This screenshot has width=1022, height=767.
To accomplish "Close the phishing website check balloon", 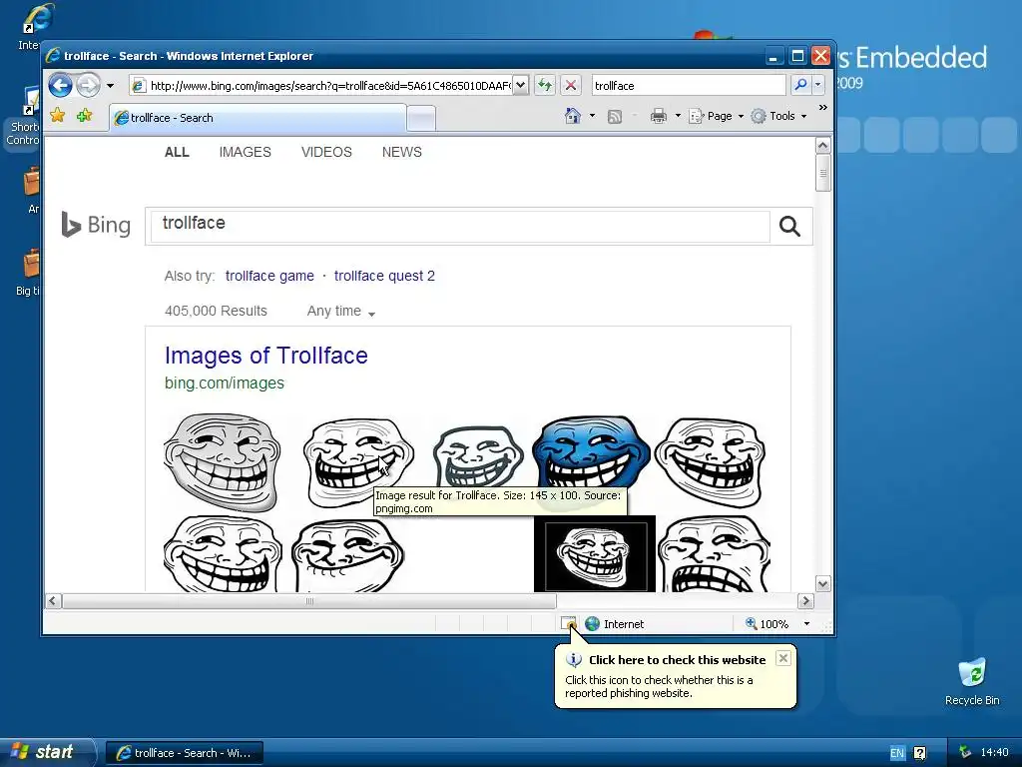I will tap(782, 658).
